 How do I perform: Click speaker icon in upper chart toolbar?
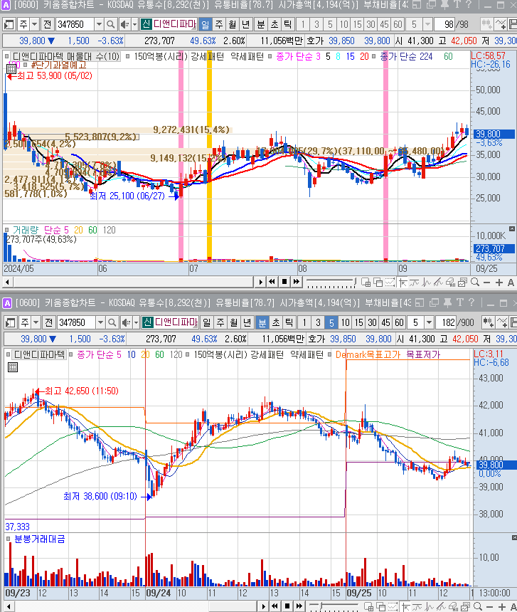coord(124,25)
